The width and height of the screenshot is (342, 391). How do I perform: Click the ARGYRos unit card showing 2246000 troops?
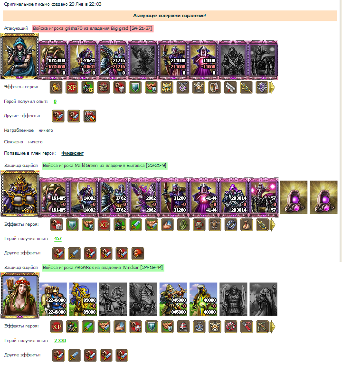pyautogui.click(x=53, y=299)
